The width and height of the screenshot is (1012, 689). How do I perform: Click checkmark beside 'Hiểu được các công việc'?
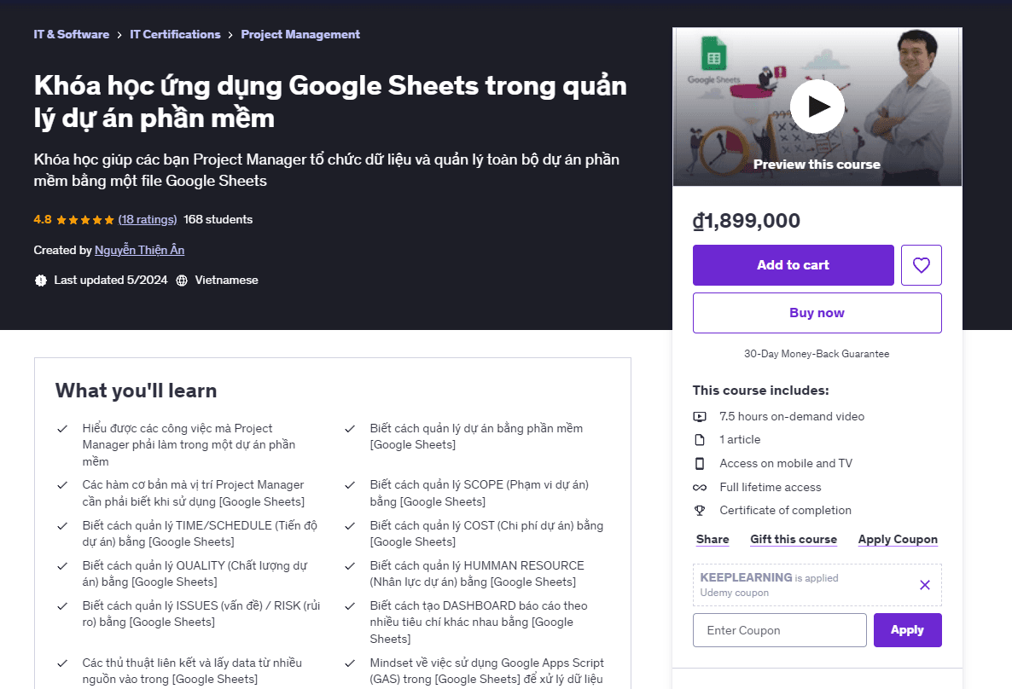[62, 429]
